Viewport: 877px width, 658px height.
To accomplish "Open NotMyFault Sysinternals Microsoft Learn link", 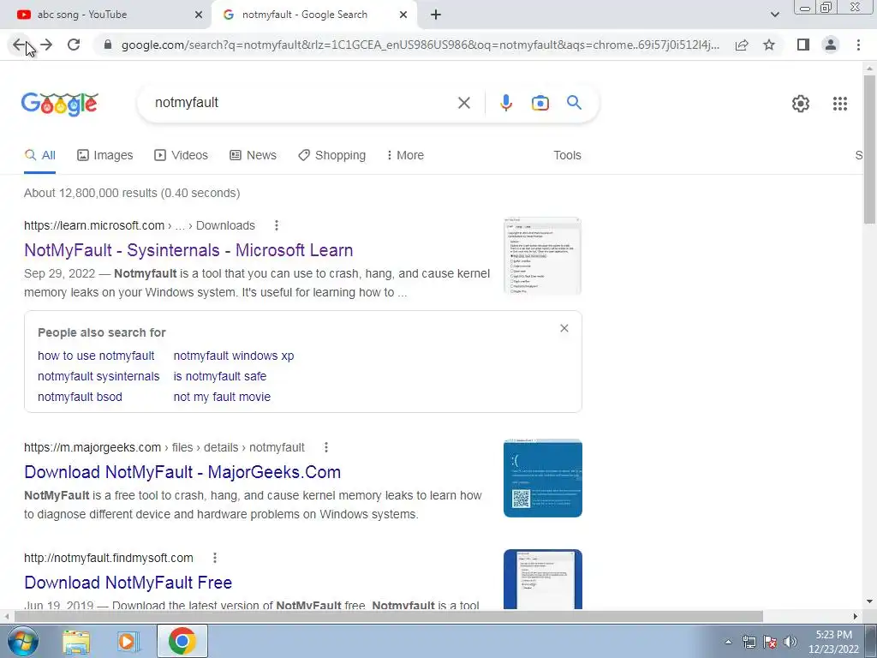I will coord(188,250).
